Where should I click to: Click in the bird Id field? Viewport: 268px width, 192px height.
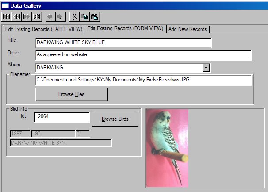(62, 117)
